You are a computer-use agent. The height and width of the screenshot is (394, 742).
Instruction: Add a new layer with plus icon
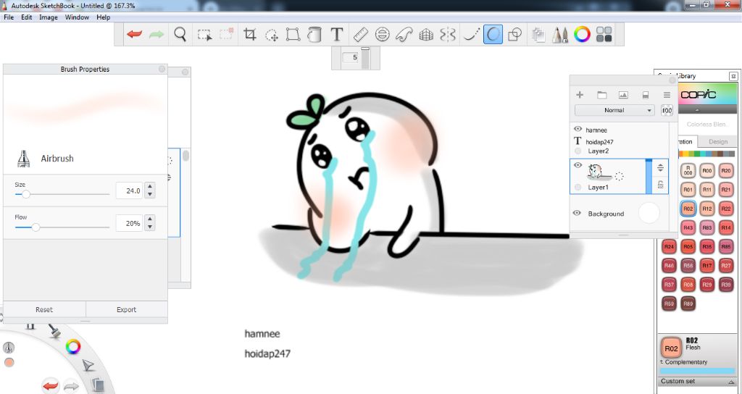580,95
